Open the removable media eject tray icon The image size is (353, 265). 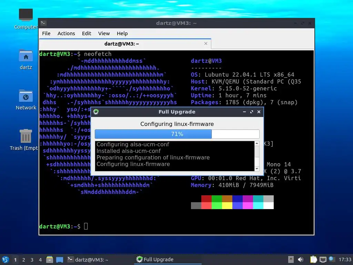(x=291, y=259)
